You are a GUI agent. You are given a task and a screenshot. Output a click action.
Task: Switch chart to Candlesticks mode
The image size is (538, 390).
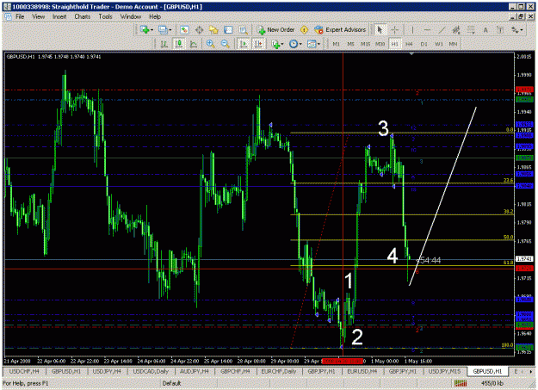(x=179, y=44)
